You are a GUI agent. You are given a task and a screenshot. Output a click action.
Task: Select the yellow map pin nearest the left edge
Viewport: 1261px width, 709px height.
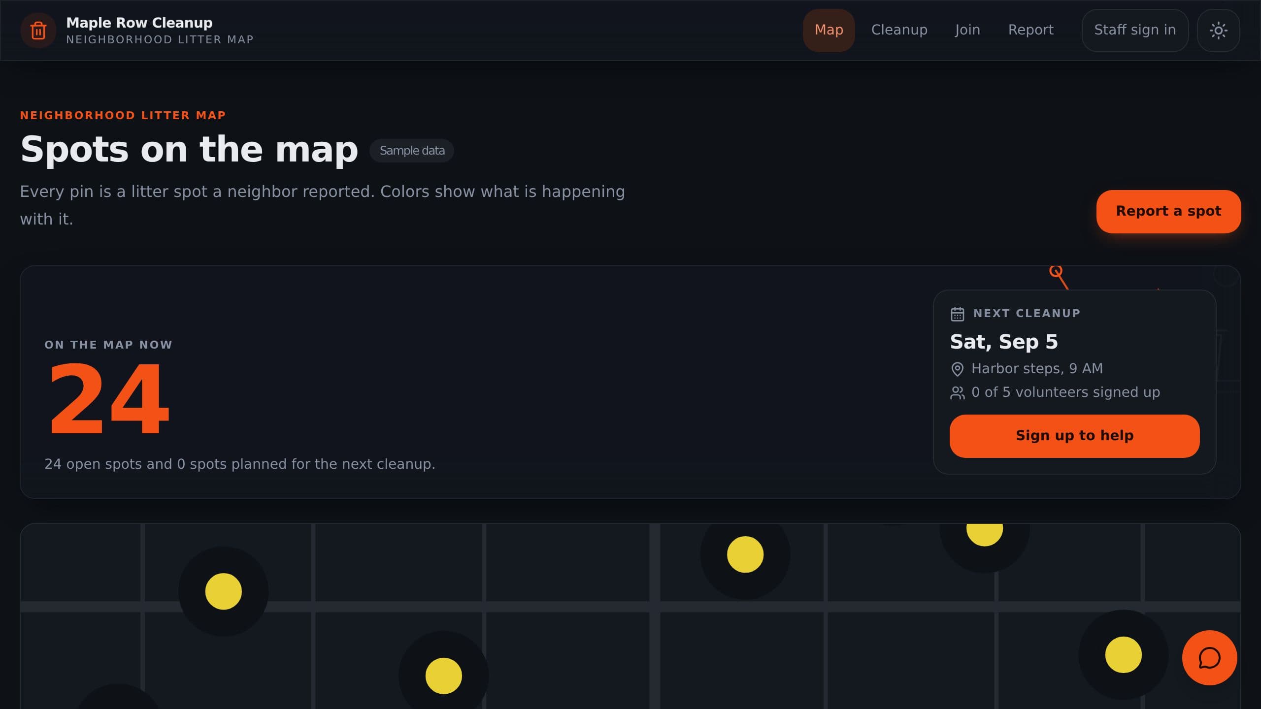point(223,591)
